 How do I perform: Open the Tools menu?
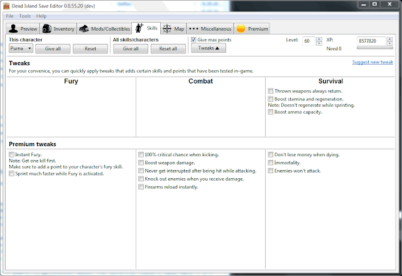pos(24,16)
